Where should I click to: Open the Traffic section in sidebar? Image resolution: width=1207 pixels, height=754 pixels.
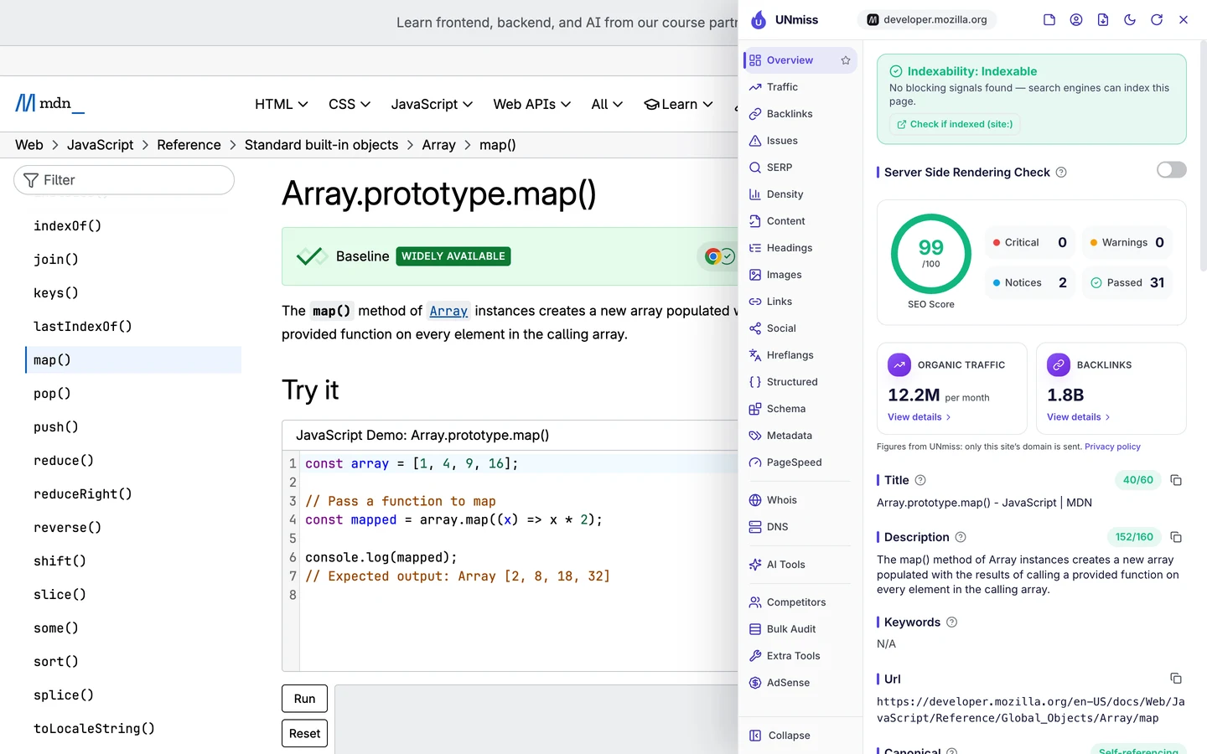tap(800, 87)
